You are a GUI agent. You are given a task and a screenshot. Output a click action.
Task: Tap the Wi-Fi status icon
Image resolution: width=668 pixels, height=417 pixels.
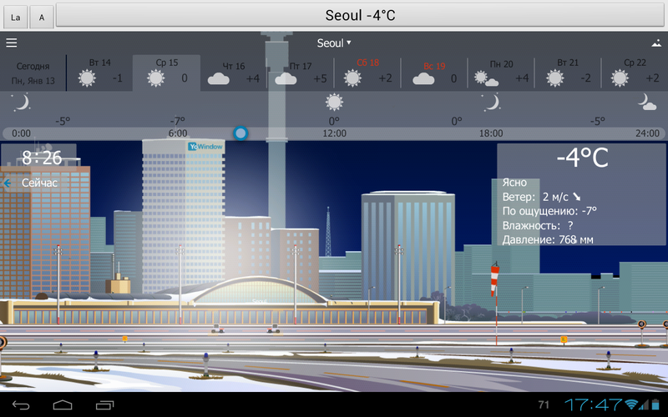(631, 404)
